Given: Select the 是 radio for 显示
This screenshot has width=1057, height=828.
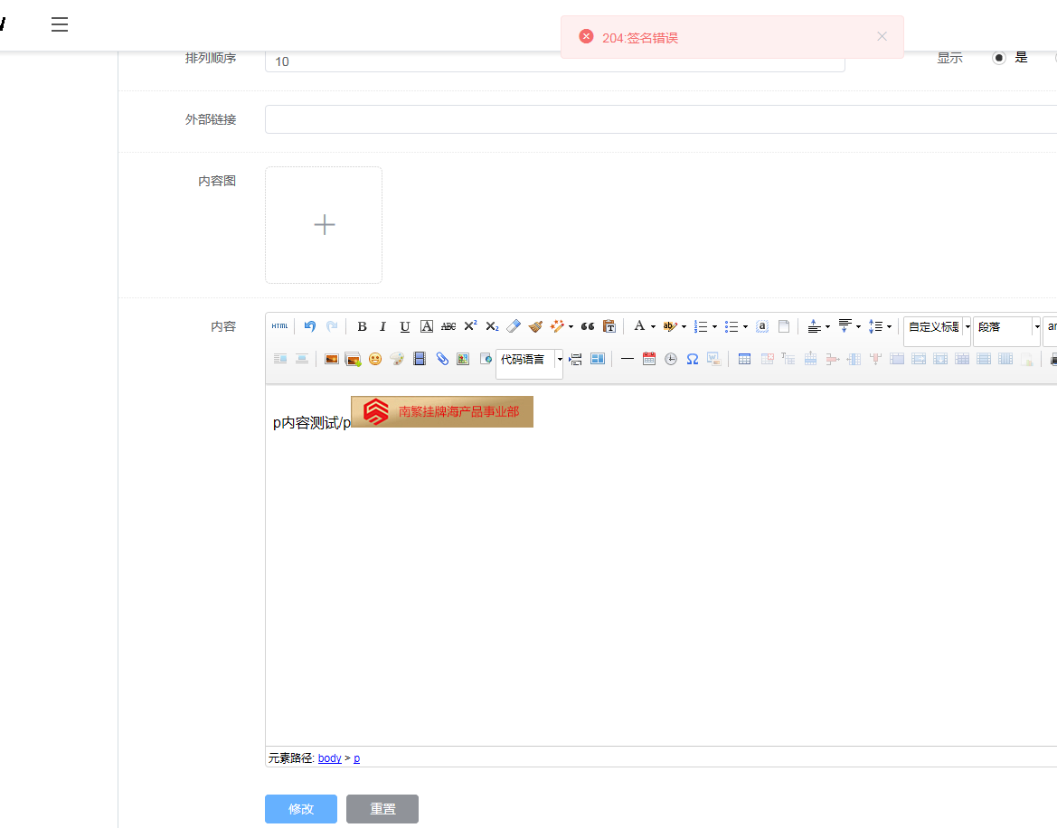Looking at the screenshot, I should pyautogui.click(x=999, y=58).
